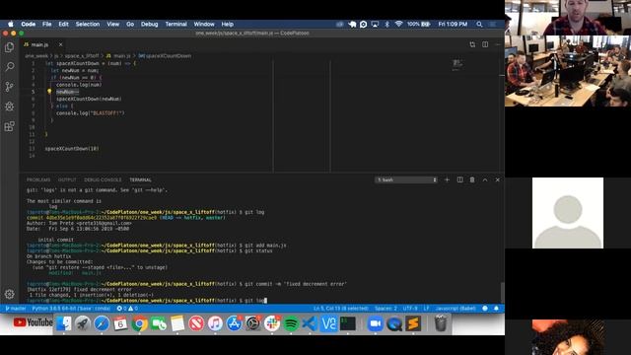Viewport: 631px width, 355px height.
Task: Split the editor to the right
Action: coord(485,44)
